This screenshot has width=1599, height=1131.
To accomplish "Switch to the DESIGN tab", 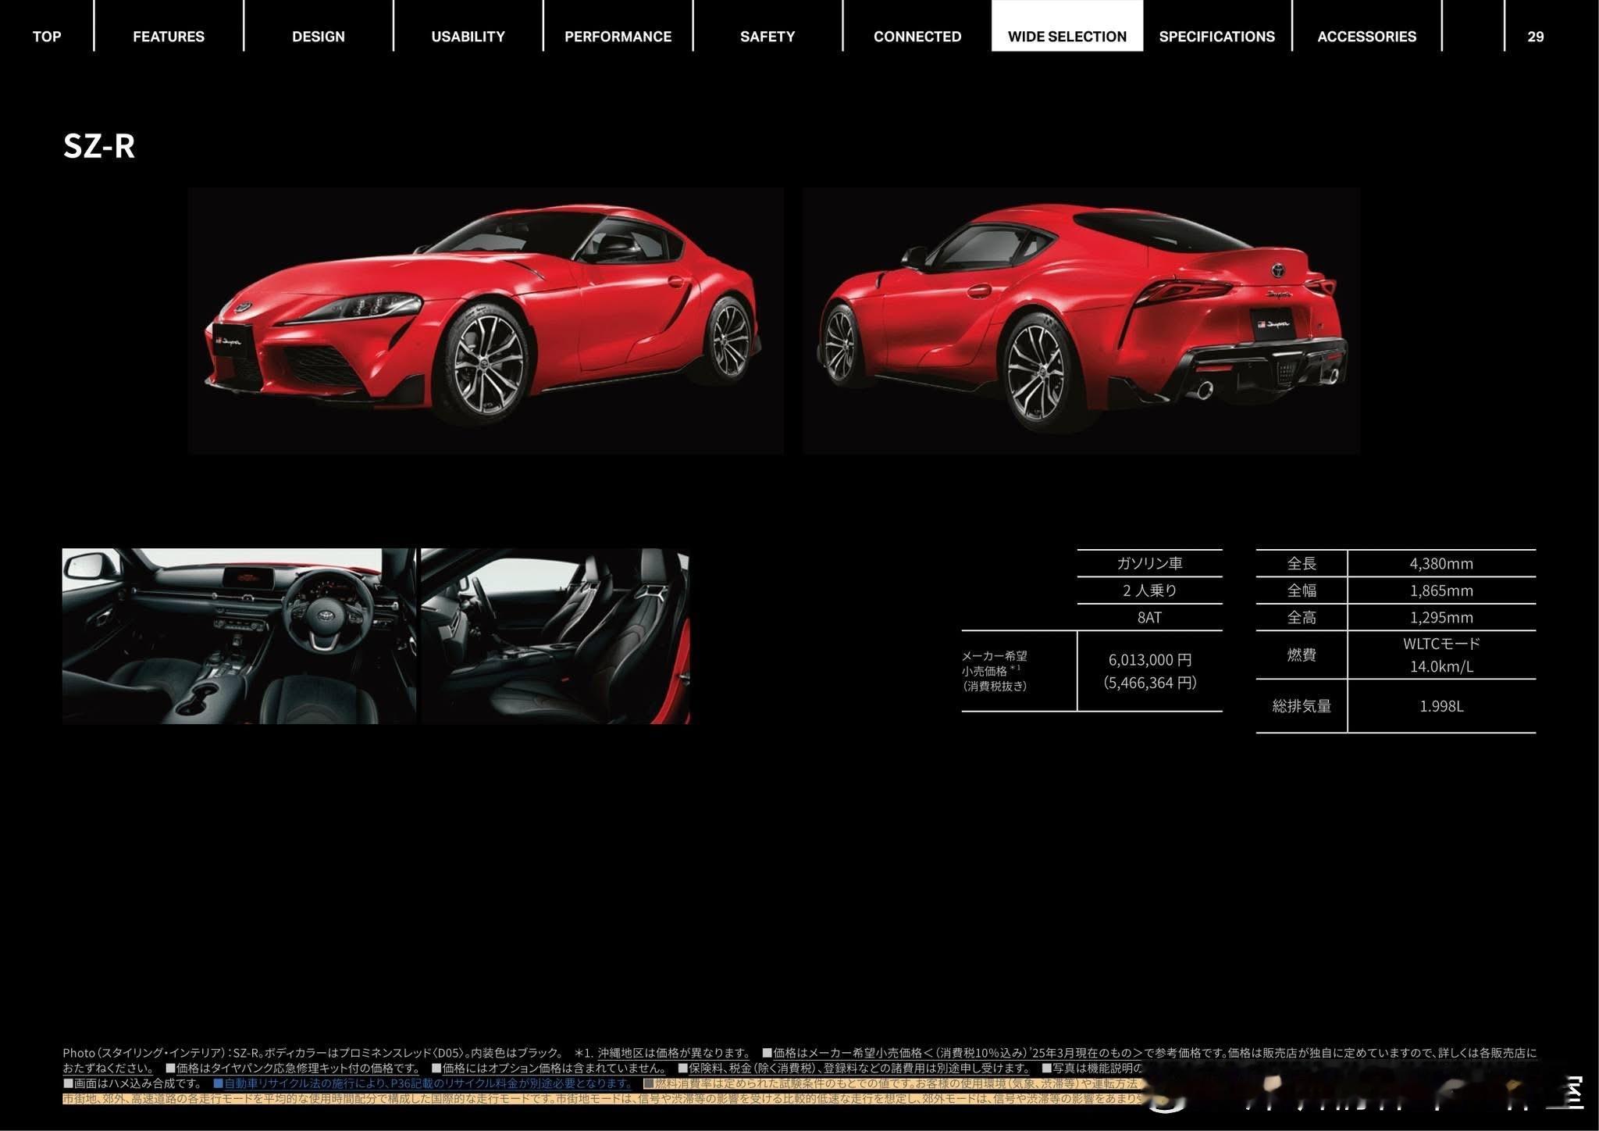I will [319, 37].
